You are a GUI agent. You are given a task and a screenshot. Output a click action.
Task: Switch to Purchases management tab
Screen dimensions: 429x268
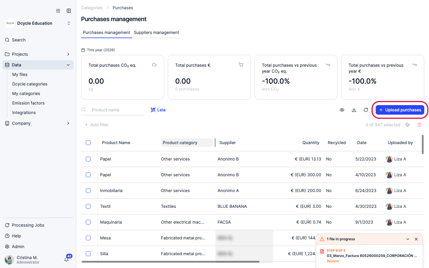tap(106, 32)
